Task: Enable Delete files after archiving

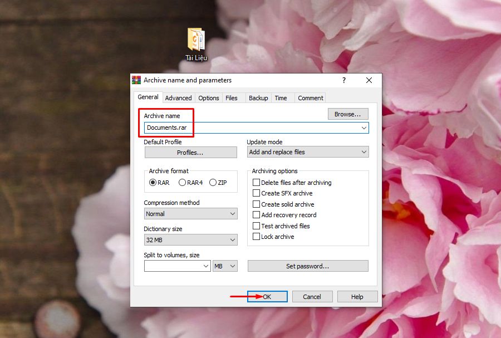Action: [x=256, y=182]
